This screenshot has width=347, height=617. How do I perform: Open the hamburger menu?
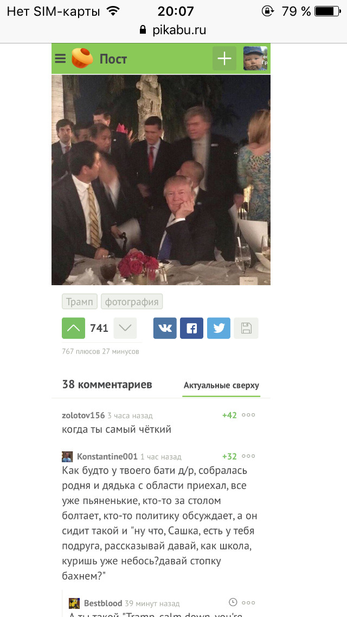[60, 59]
